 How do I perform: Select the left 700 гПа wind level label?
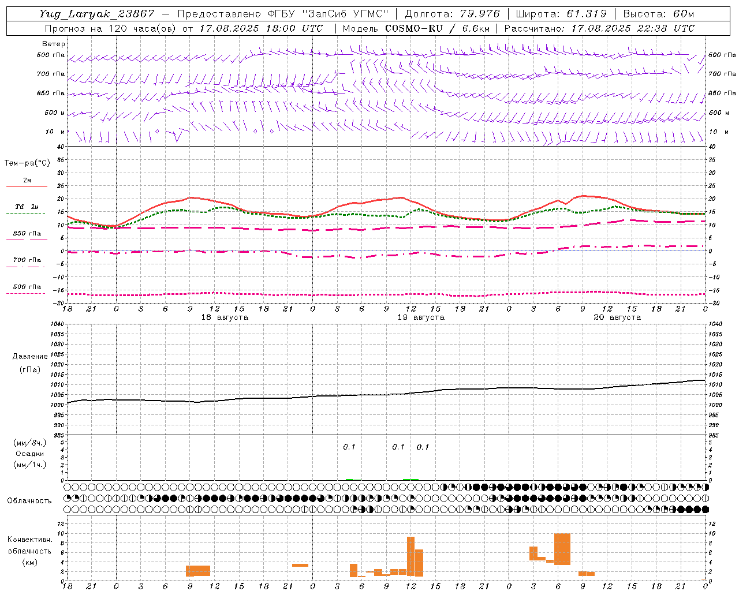tap(51, 74)
